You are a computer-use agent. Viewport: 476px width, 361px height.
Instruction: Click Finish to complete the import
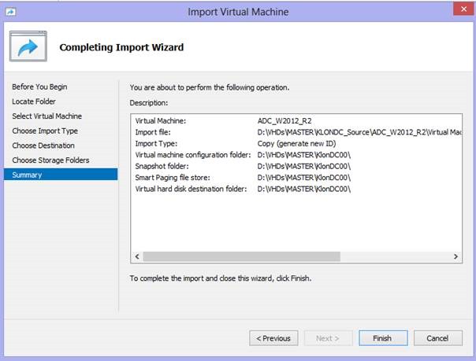point(383,338)
